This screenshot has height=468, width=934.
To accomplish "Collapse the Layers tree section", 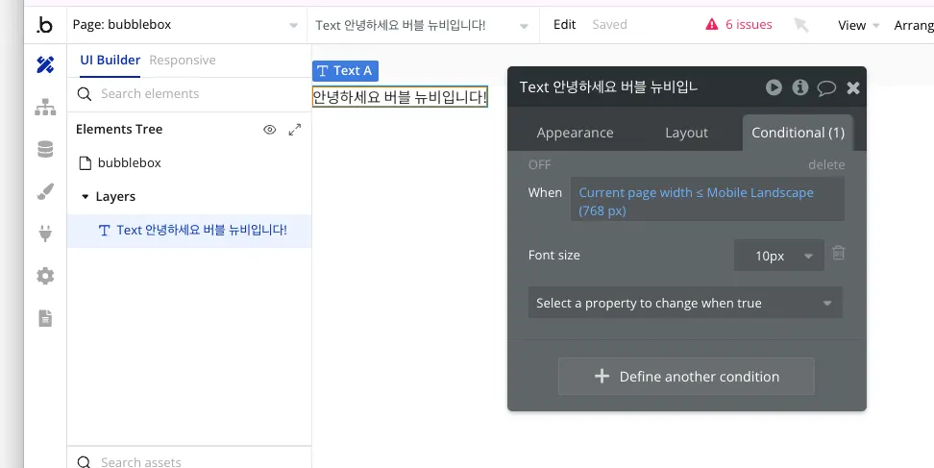I will (x=86, y=197).
